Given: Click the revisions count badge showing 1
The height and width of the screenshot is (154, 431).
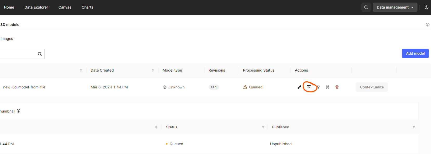Looking at the screenshot, I should coord(214,87).
